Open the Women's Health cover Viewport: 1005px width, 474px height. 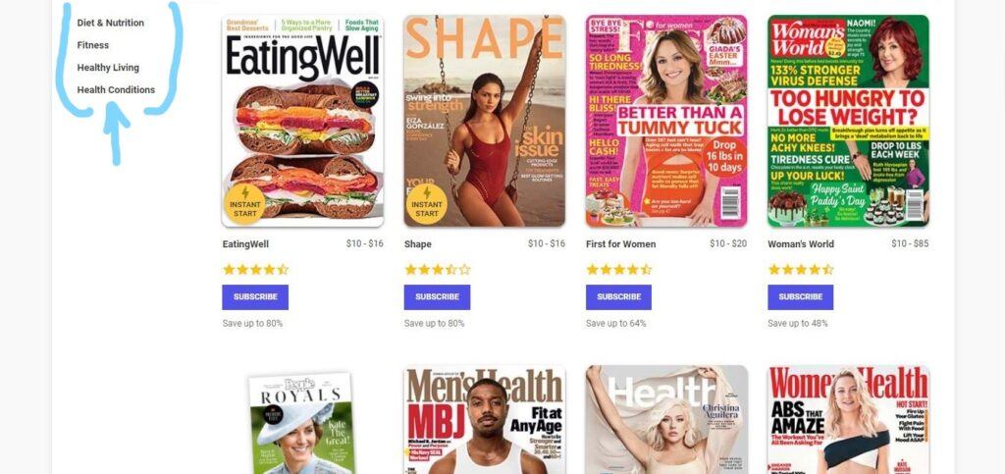(848, 420)
